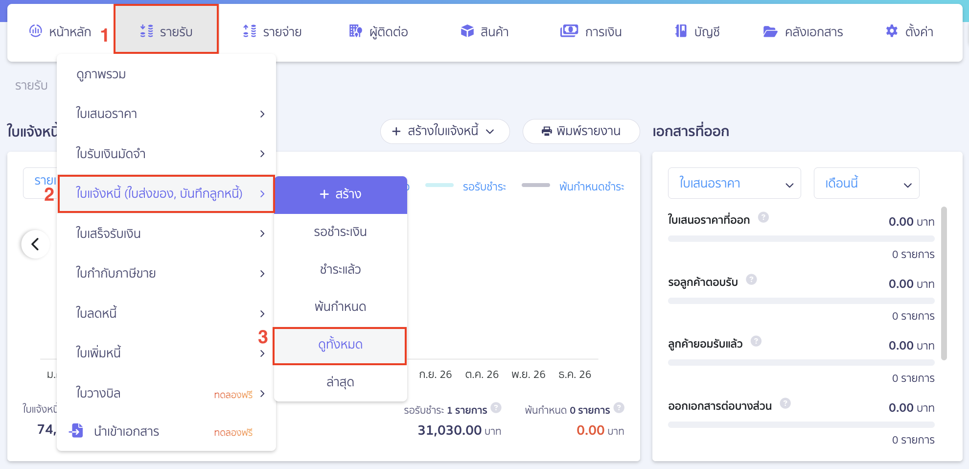Choose รอชำระเงิน in the submenu

tap(340, 232)
